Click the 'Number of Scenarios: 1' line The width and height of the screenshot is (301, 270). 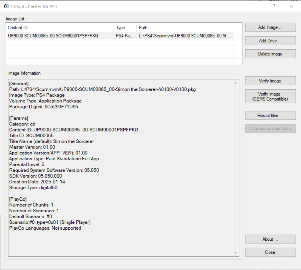point(34,211)
